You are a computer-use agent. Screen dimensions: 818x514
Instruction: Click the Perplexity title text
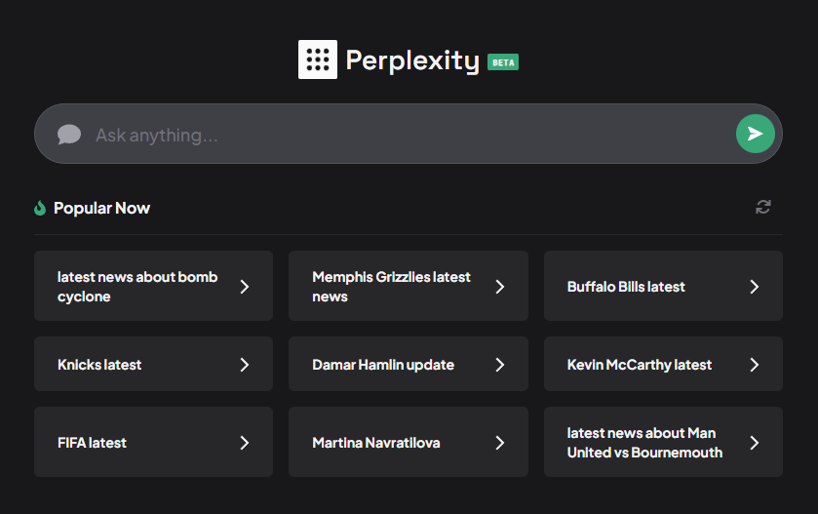click(411, 60)
